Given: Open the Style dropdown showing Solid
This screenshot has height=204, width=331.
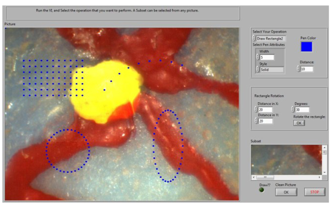Looking at the screenshot, I should (x=271, y=69).
